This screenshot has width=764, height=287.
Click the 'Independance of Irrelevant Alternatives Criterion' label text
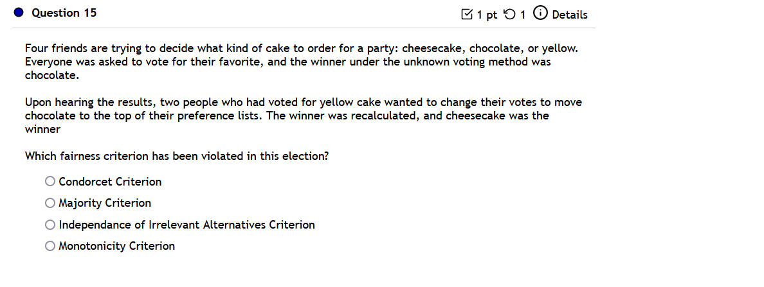click(x=186, y=225)
